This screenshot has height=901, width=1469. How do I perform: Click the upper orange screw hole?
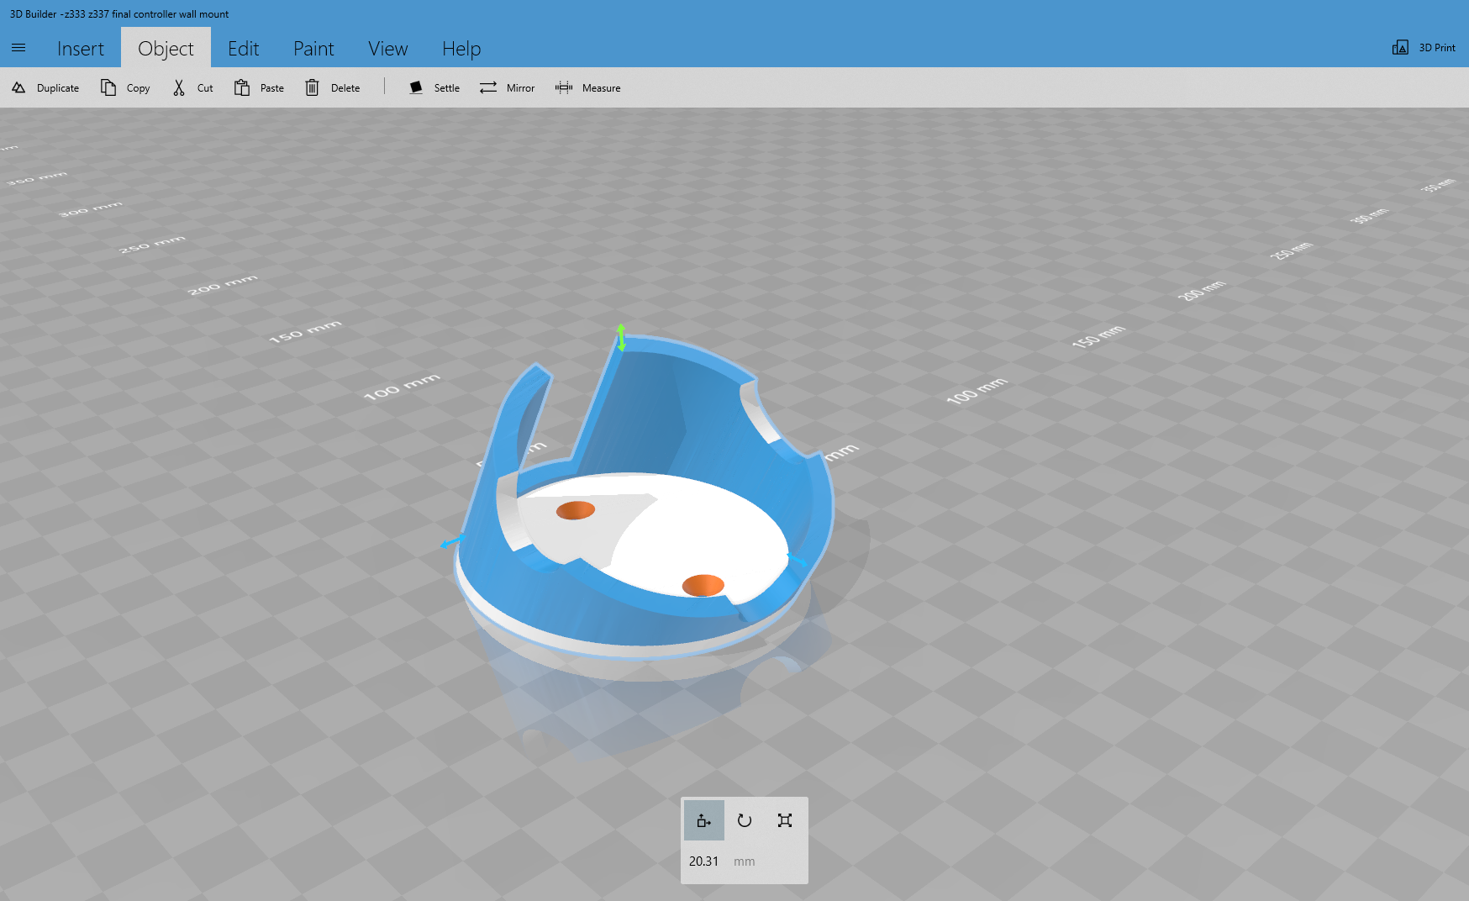pyautogui.click(x=576, y=510)
